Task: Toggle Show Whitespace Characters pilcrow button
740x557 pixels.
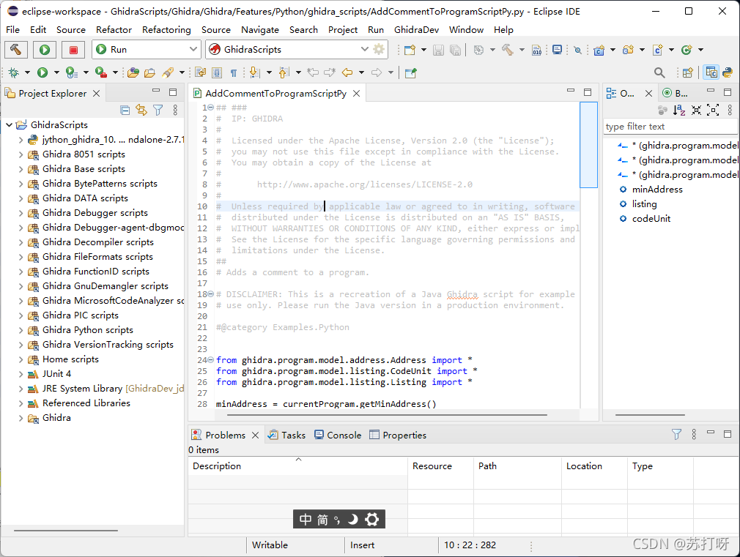Action: [x=234, y=72]
